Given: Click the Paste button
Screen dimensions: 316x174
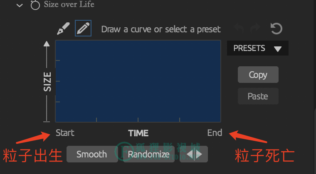Looking at the screenshot, I should (x=258, y=96).
